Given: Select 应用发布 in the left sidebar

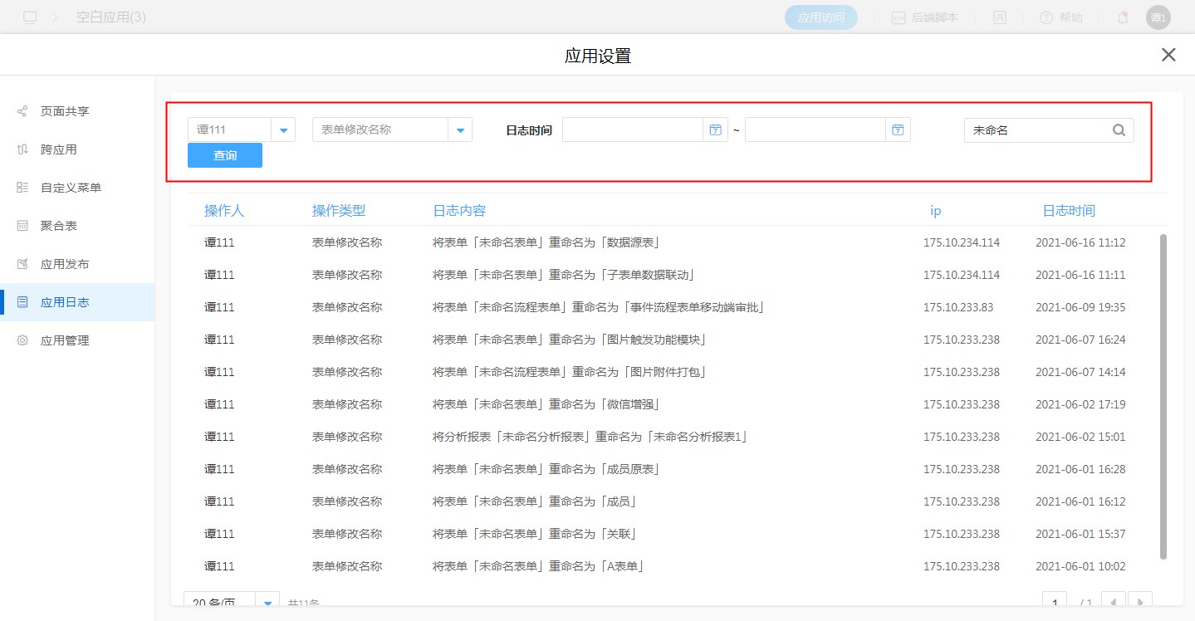Looking at the screenshot, I should coord(65,264).
